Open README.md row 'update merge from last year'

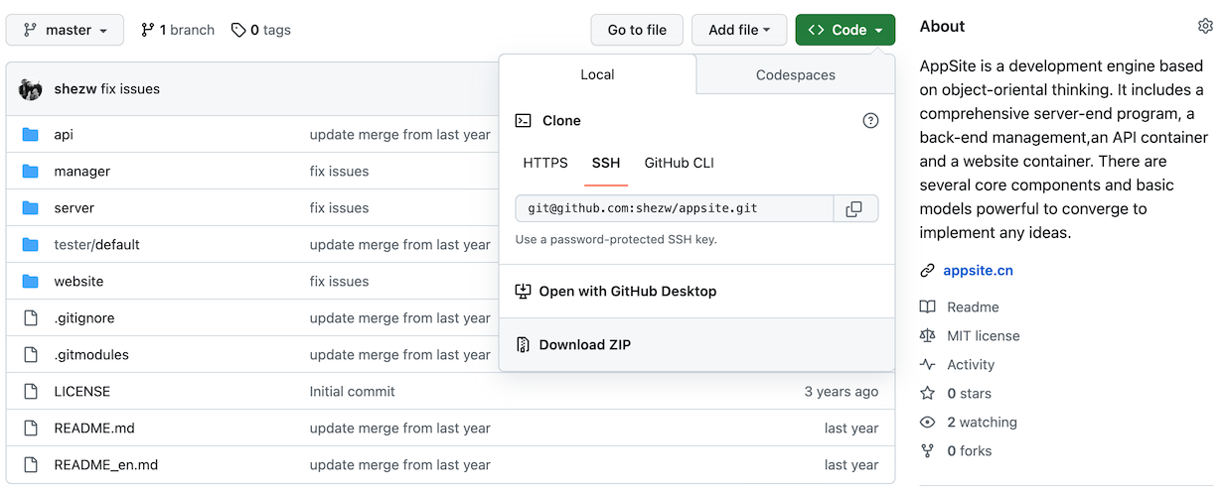point(400,429)
